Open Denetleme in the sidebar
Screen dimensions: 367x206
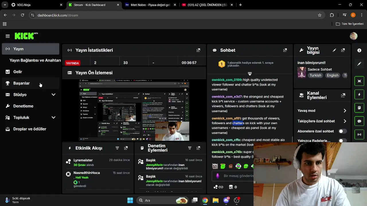click(30, 106)
